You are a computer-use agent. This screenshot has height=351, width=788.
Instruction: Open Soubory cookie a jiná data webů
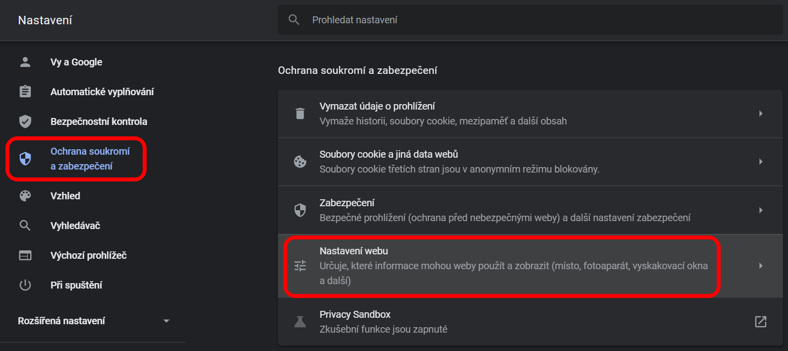pos(530,162)
